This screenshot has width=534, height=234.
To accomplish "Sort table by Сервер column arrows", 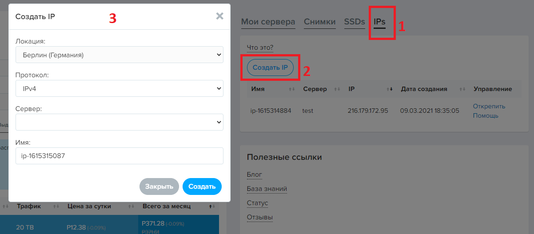I will tap(337, 89).
